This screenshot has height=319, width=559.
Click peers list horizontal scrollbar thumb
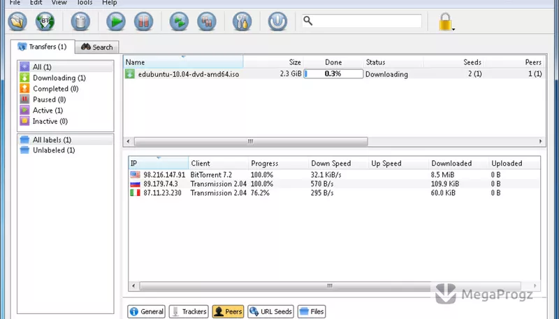330,286
